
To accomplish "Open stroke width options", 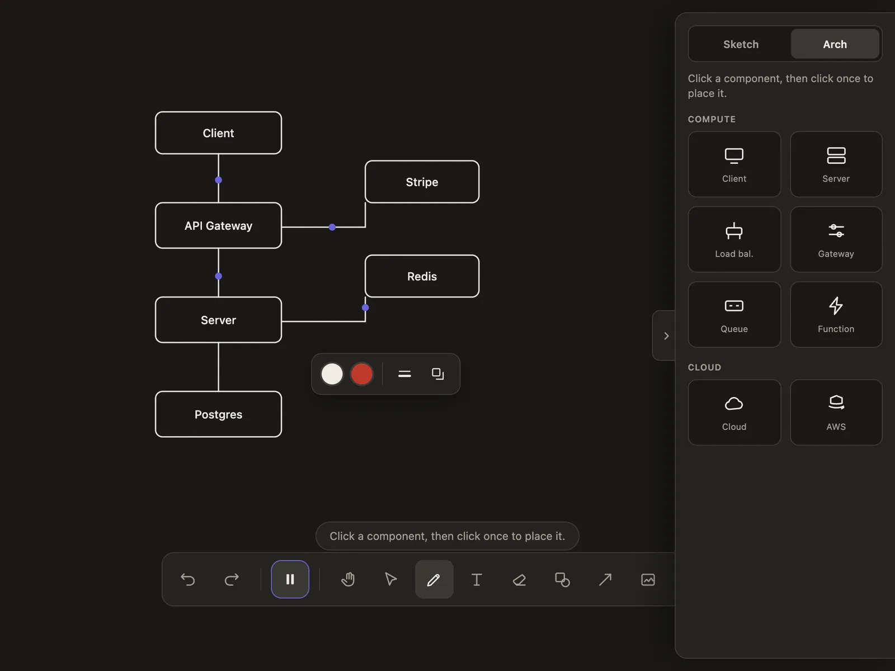I will 404,374.
